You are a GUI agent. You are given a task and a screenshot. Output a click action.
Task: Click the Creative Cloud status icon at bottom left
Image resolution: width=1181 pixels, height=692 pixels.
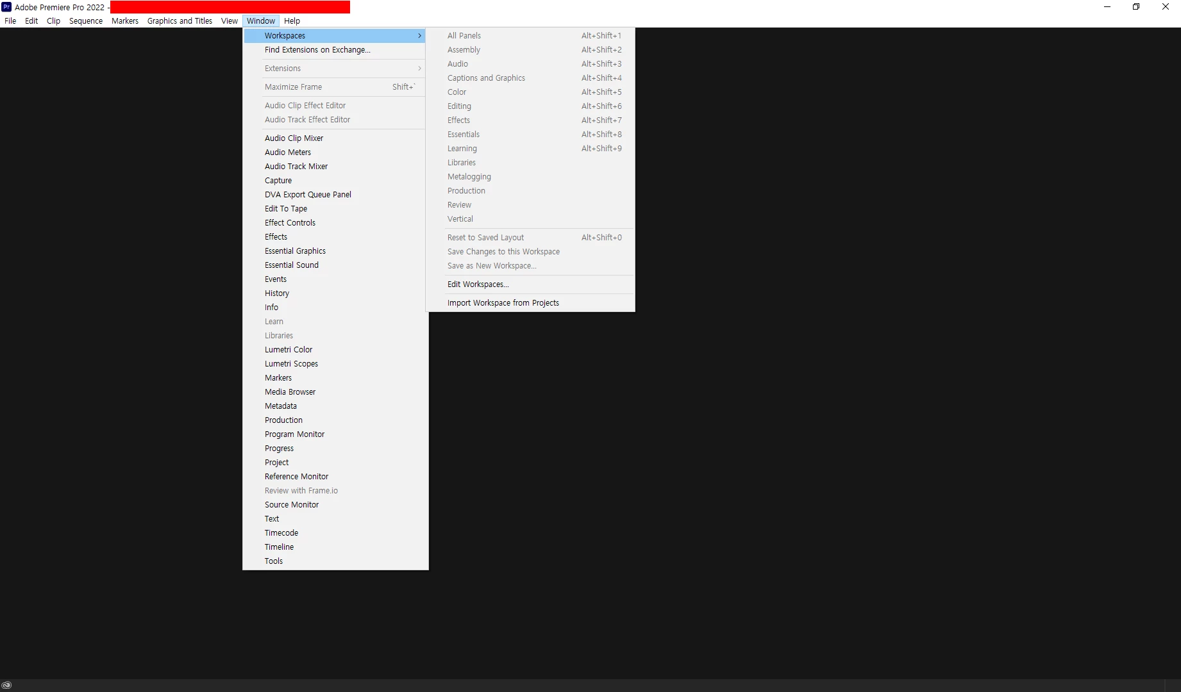6,685
